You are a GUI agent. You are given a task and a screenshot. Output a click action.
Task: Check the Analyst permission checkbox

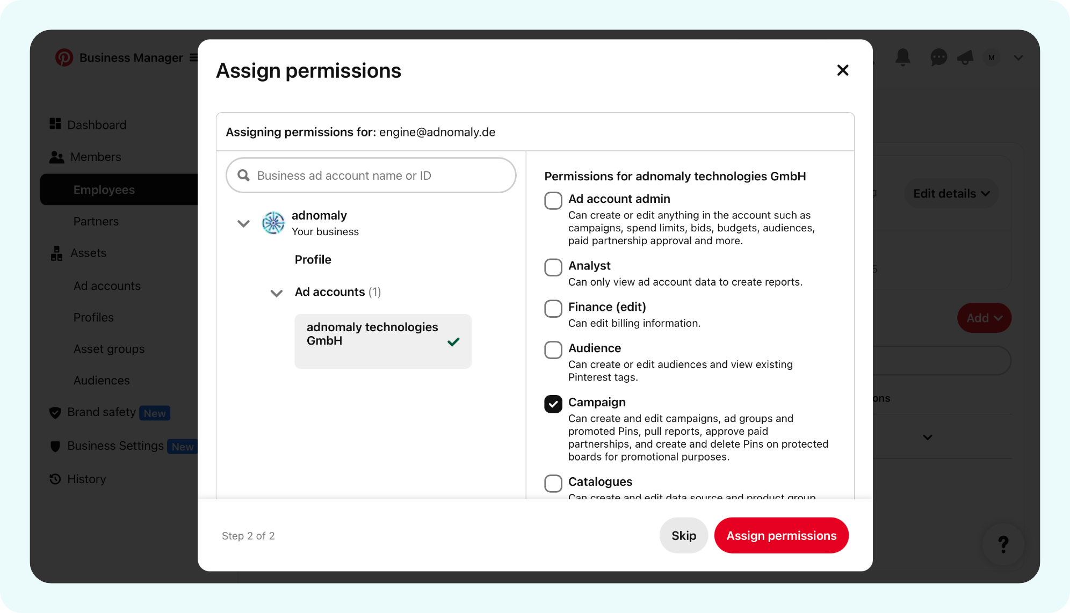tap(553, 267)
